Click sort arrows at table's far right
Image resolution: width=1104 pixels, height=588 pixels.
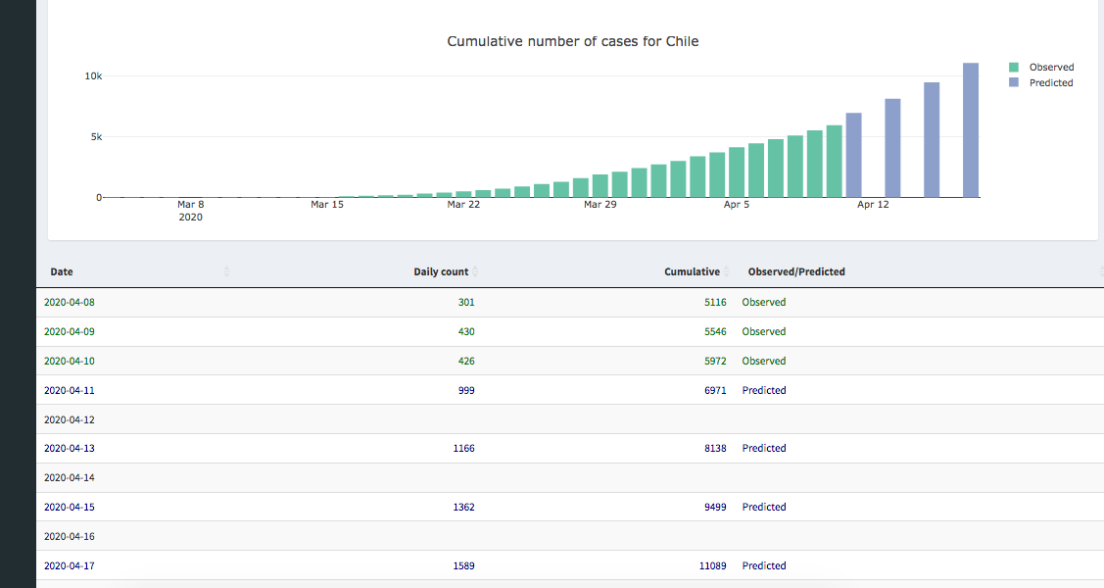click(x=1100, y=271)
